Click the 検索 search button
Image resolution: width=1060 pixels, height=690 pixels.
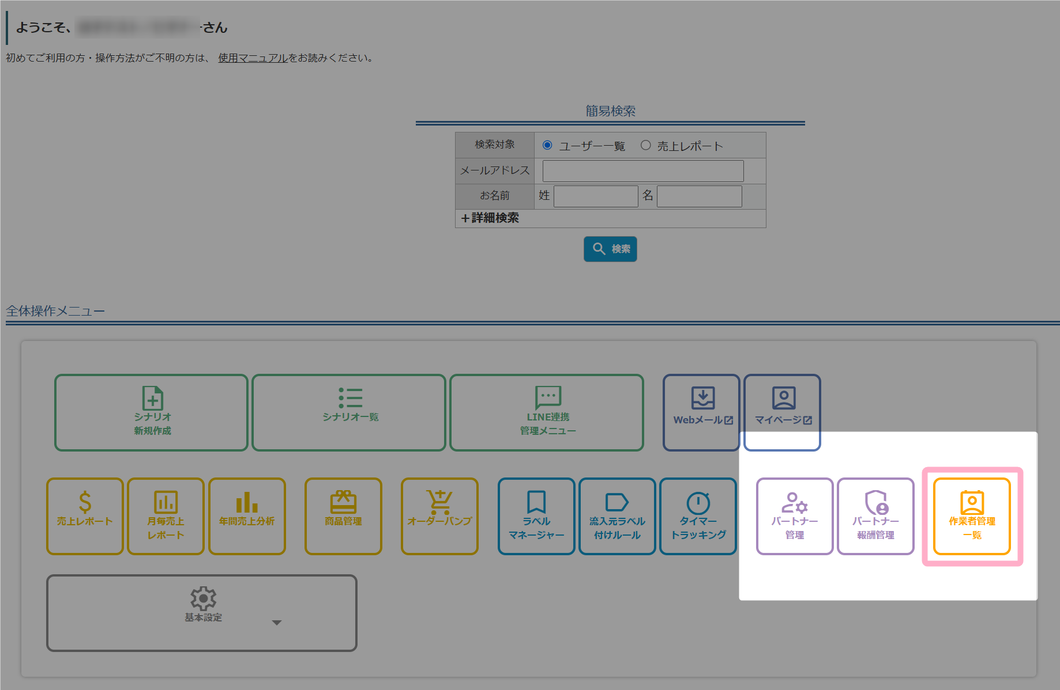tap(610, 249)
